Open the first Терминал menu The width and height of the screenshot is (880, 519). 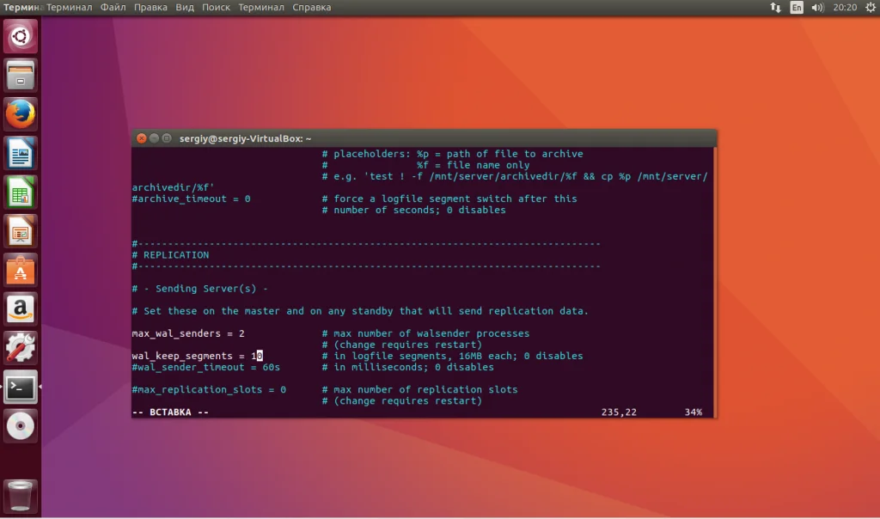pos(69,7)
